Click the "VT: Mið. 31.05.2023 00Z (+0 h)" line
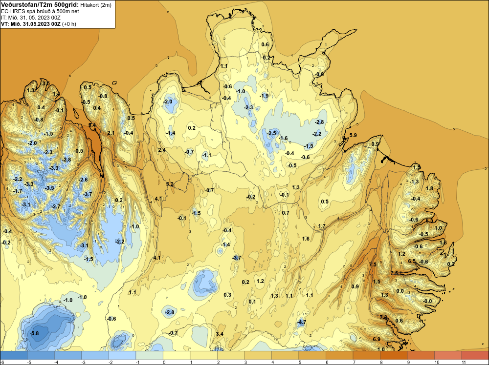The width and height of the screenshot is (489, 365). click(x=39, y=24)
